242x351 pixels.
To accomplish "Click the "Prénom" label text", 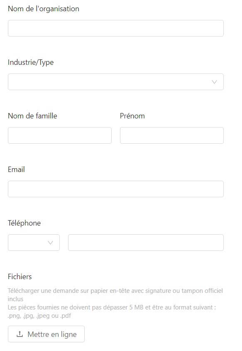I will click(132, 116).
